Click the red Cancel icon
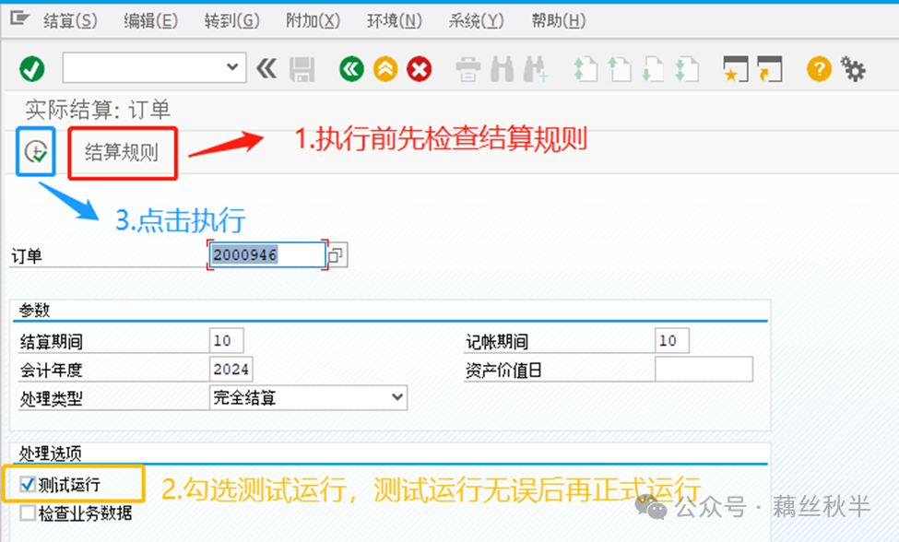This screenshot has width=899, height=542. click(x=420, y=69)
